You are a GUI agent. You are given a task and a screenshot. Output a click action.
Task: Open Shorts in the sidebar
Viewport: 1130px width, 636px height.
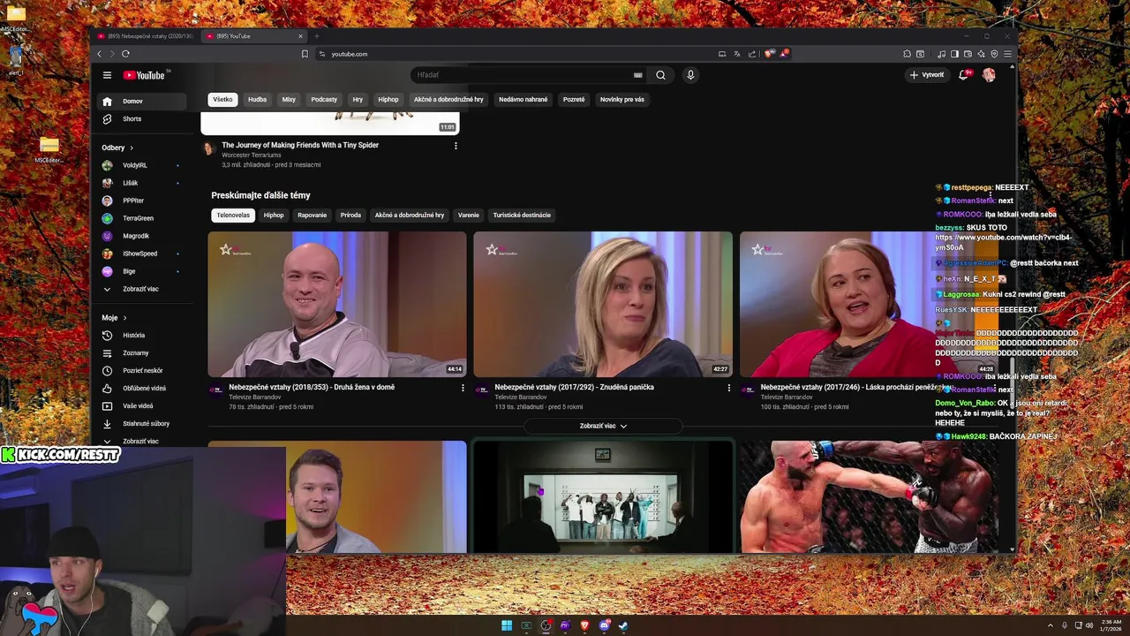[141, 118]
